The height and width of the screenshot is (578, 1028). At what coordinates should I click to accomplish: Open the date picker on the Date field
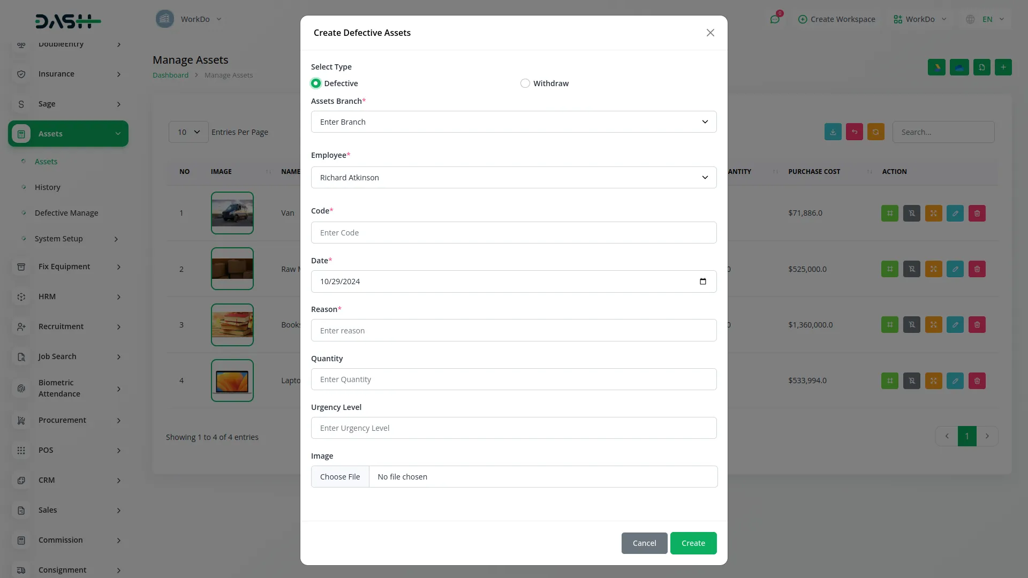pos(703,281)
